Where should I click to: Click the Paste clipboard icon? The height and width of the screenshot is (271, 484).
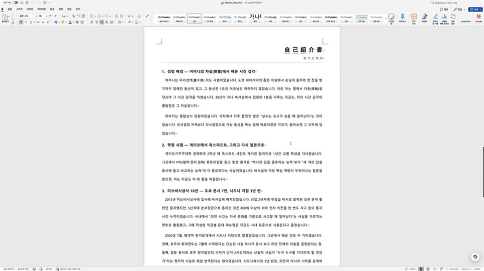(5, 17)
